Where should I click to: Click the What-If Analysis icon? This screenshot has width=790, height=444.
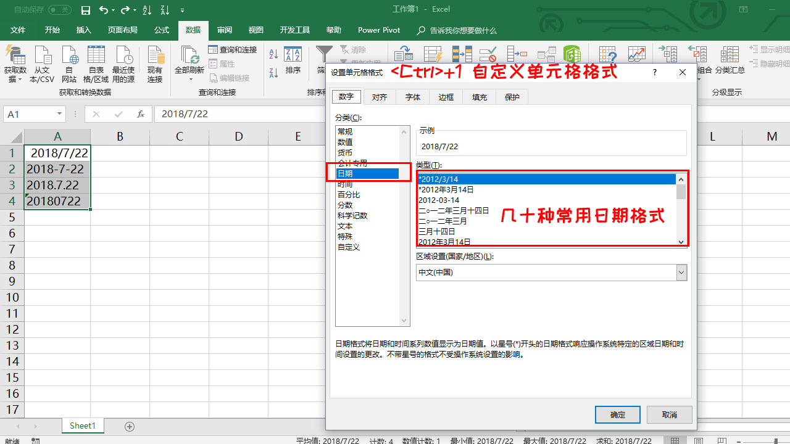(x=608, y=55)
